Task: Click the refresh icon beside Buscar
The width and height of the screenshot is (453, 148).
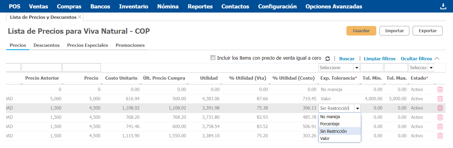Action: pos(328,59)
